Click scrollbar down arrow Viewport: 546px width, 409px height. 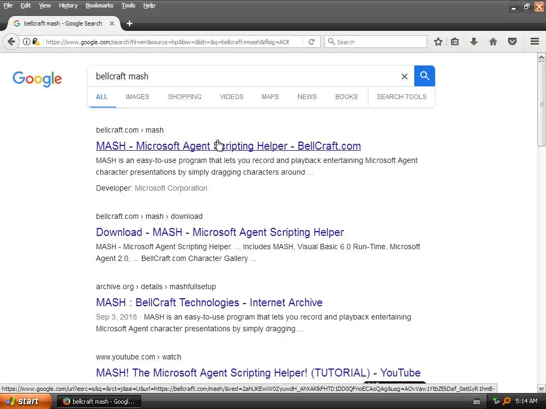coord(542,388)
